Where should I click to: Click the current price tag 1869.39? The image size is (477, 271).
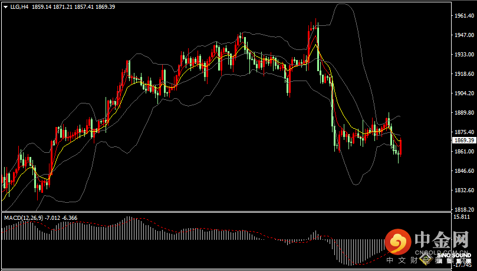464,140
